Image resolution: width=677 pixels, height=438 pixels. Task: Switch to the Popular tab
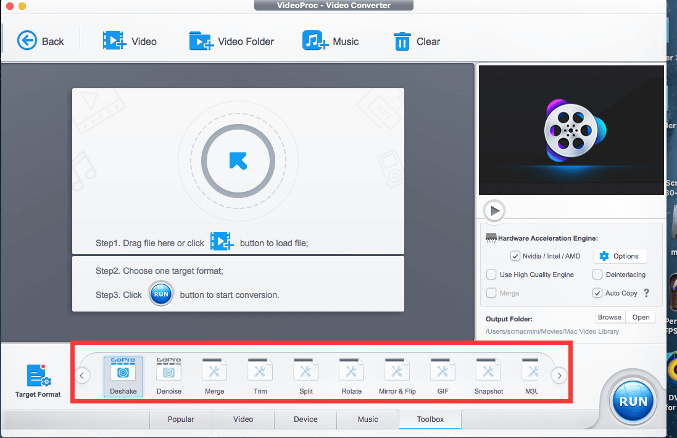181,419
